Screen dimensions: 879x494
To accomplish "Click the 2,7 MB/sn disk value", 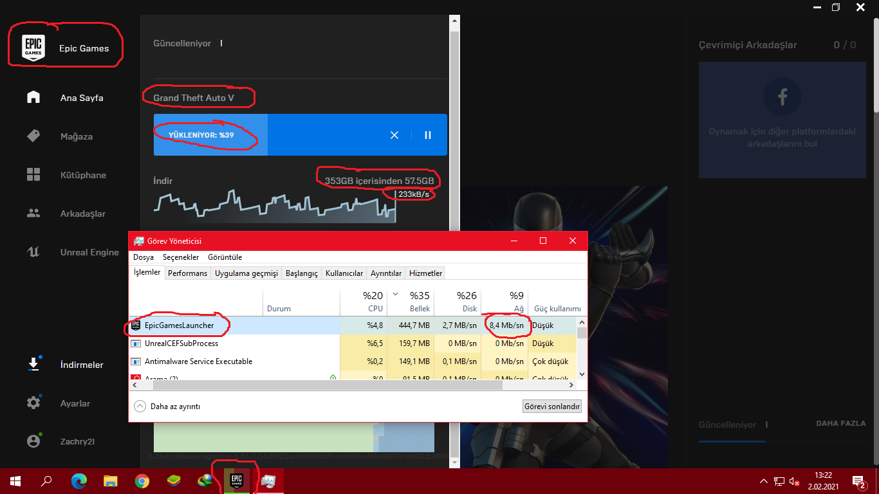I will tap(459, 325).
